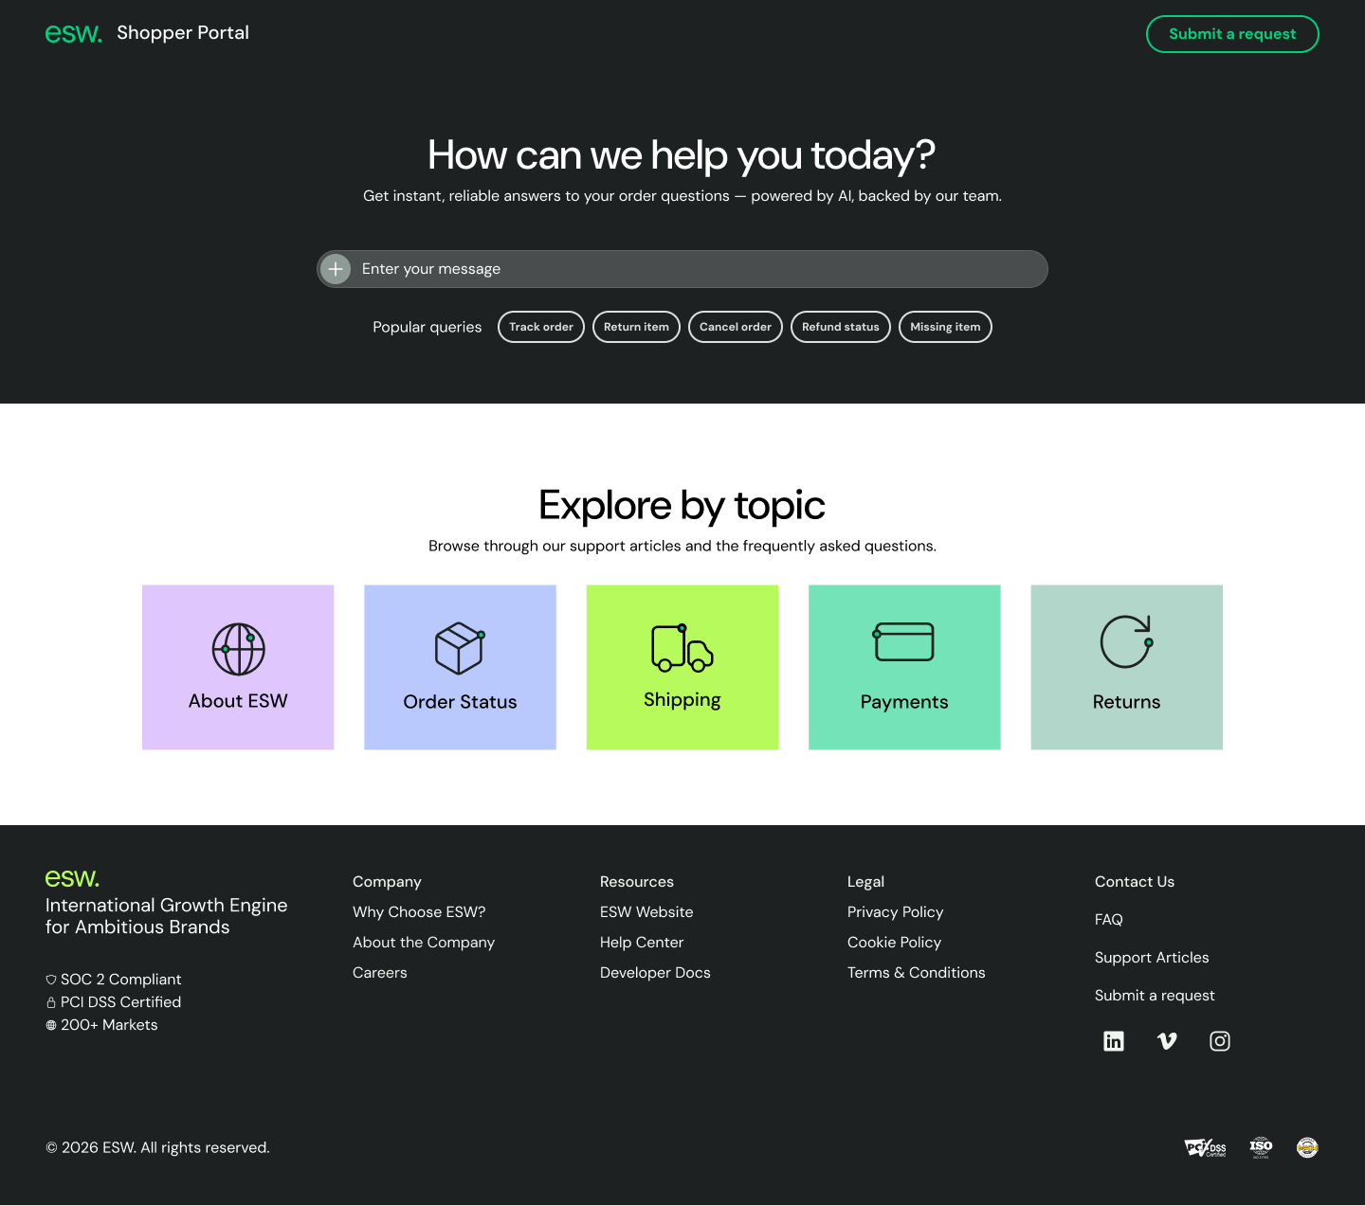
Task: Visit the LinkedIn social icon
Action: tap(1114, 1041)
